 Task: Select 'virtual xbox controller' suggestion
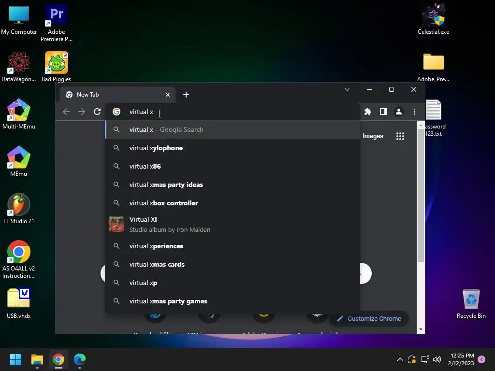(x=233, y=203)
